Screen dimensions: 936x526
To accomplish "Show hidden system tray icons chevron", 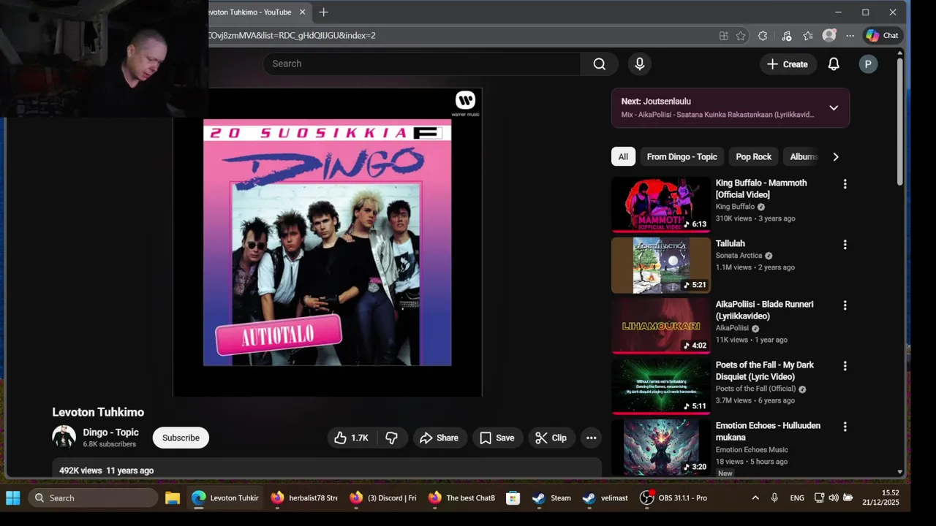I will pyautogui.click(x=755, y=498).
